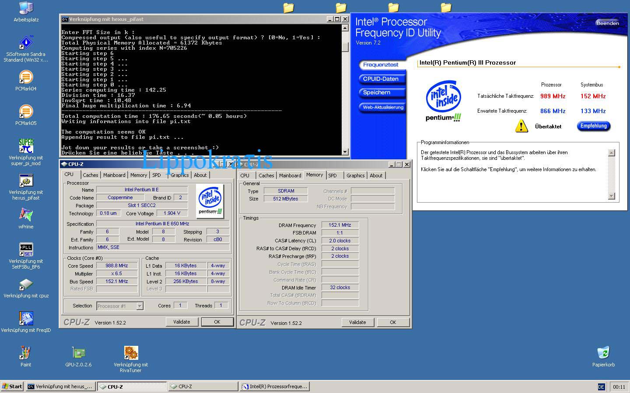The width and height of the screenshot is (630, 393).
Task: Click Beenden in Intel Frequency ID Utility
Action: (608, 23)
